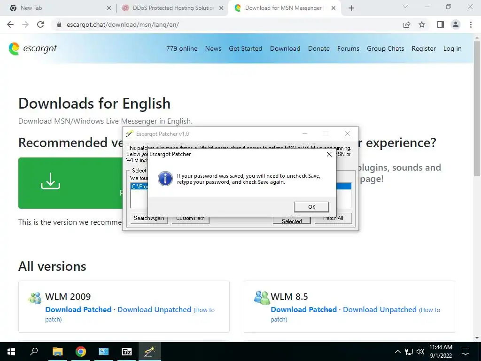Click Patch Selected in Patcher window
481x361 pixels.
292,220
